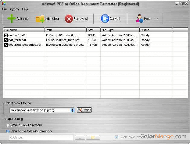Screen dimensions: 190x144
Task: Open the File menu
Action: [5, 9]
